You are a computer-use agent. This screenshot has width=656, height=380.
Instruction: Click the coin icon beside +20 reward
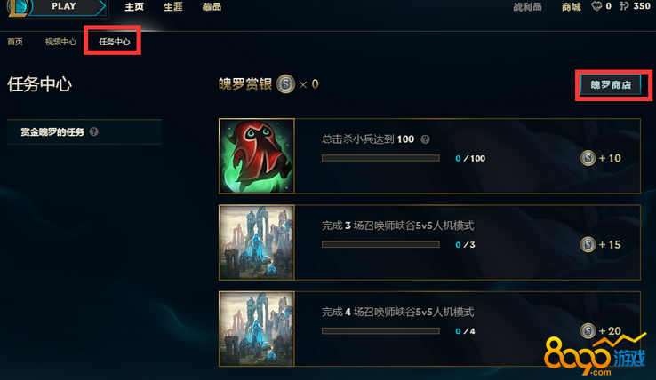[588, 330]
